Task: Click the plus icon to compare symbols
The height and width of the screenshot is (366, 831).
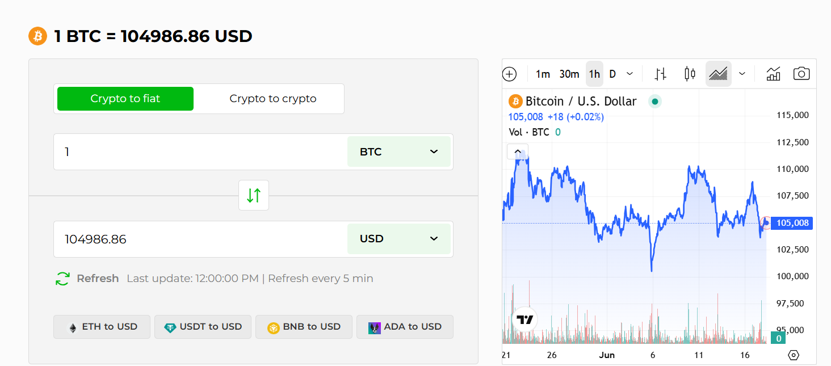Action: pyautogui.click(x=509, y=73)
